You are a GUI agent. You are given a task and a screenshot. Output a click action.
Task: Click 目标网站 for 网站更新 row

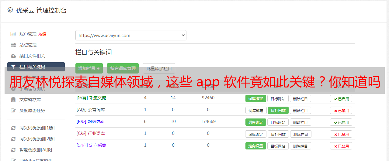278,122
